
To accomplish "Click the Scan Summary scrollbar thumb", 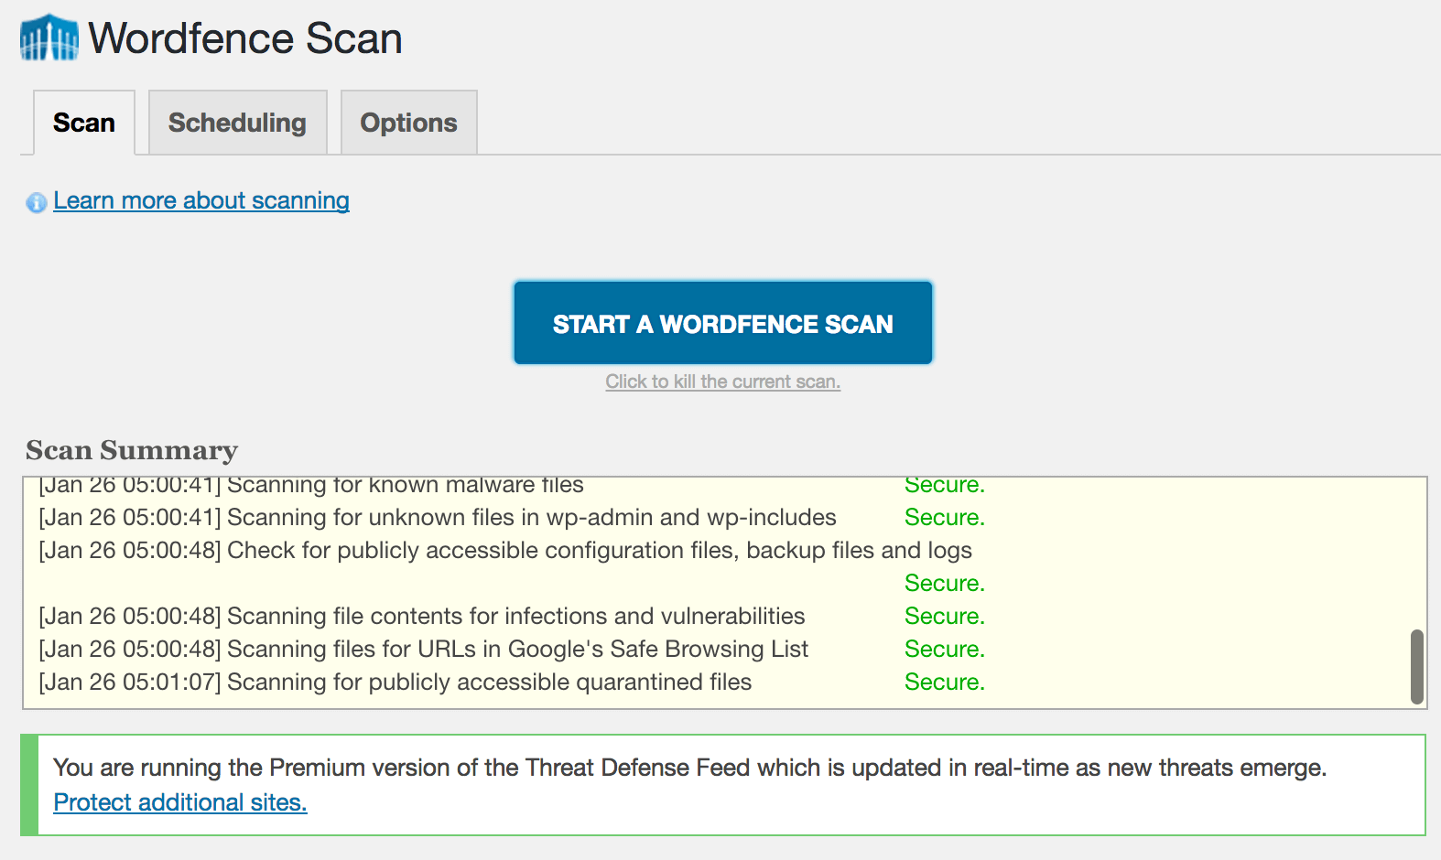I will point(1416,666).
